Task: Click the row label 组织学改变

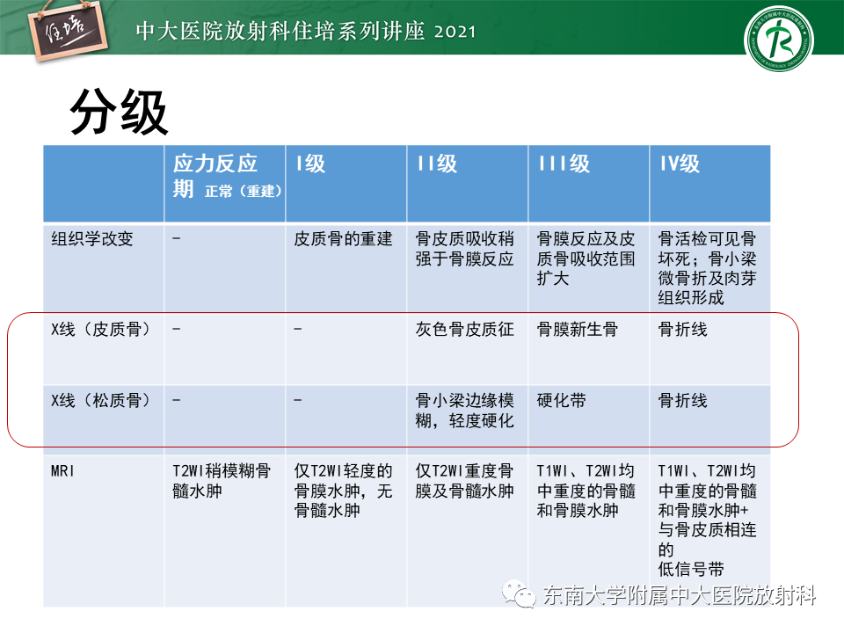Action: [x=92, y=238]
